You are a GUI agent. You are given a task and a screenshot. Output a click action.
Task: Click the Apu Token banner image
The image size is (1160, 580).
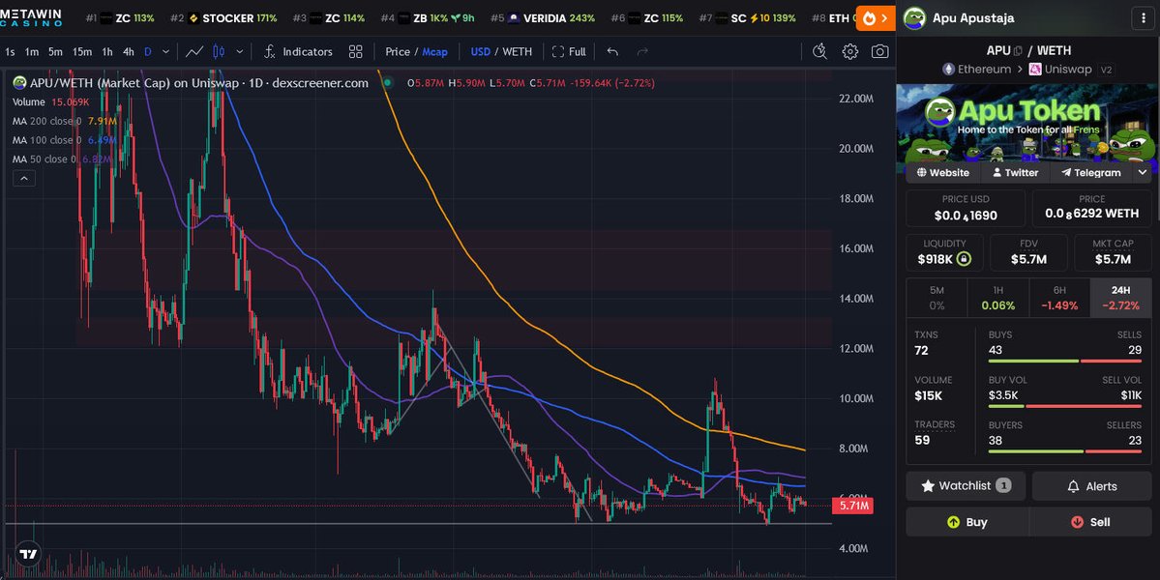[1026, 123]
